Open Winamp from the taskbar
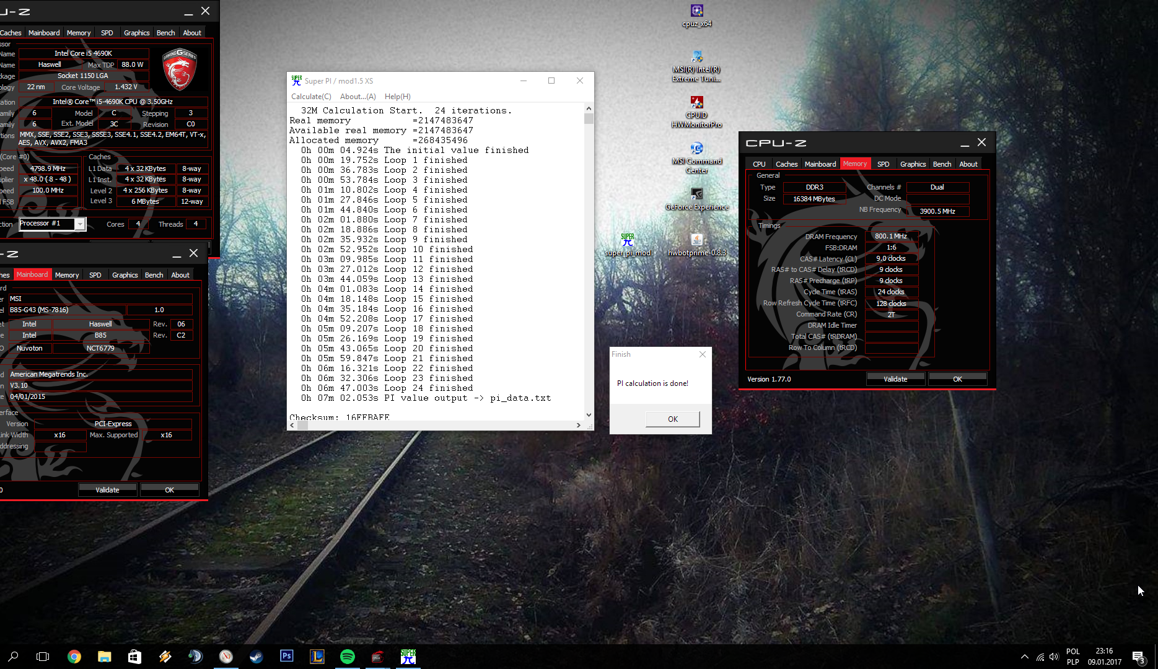Screen dimensions: 1158x669 (165, 657)
